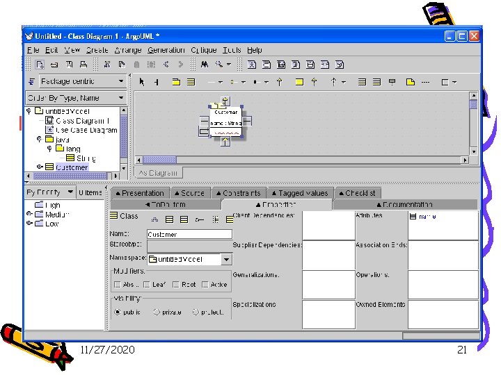
Task: Pick the Generalization arrow tool
Action: pos(280,82)
